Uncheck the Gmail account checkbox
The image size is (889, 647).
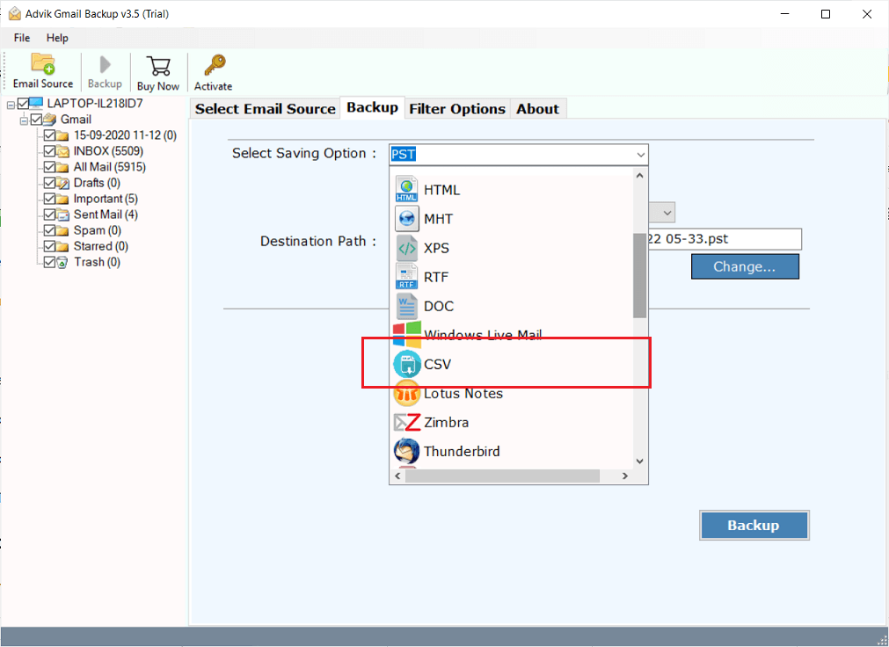[36, 119]
